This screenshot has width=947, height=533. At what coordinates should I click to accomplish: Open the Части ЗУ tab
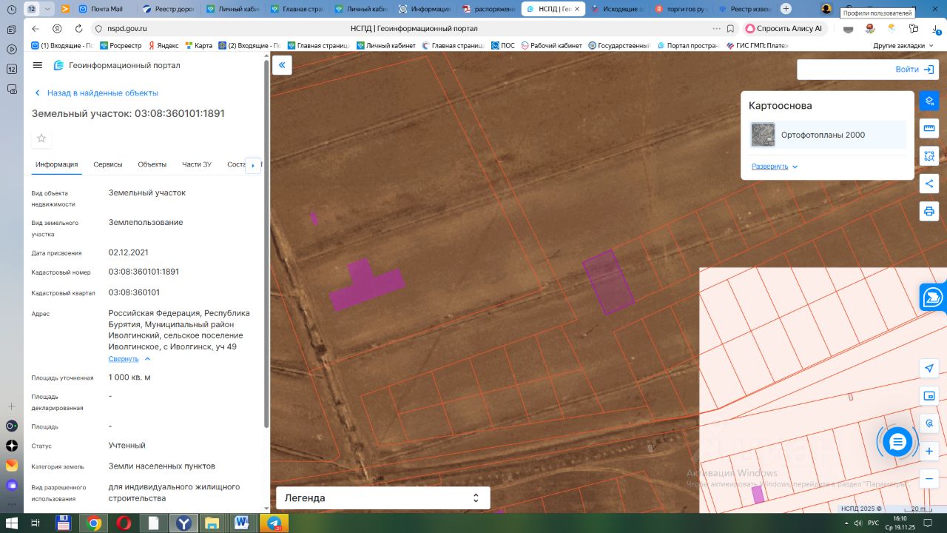click(197, 164)
